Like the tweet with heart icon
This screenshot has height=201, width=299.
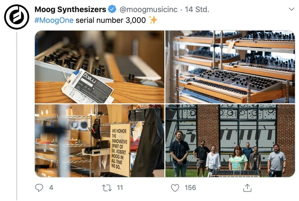(175, 188)
